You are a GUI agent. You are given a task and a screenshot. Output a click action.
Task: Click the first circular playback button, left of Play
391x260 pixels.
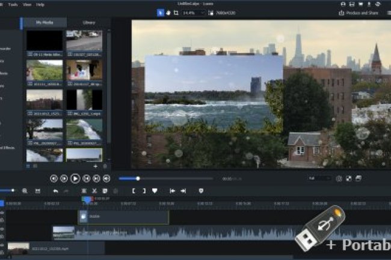coord(54,178)
